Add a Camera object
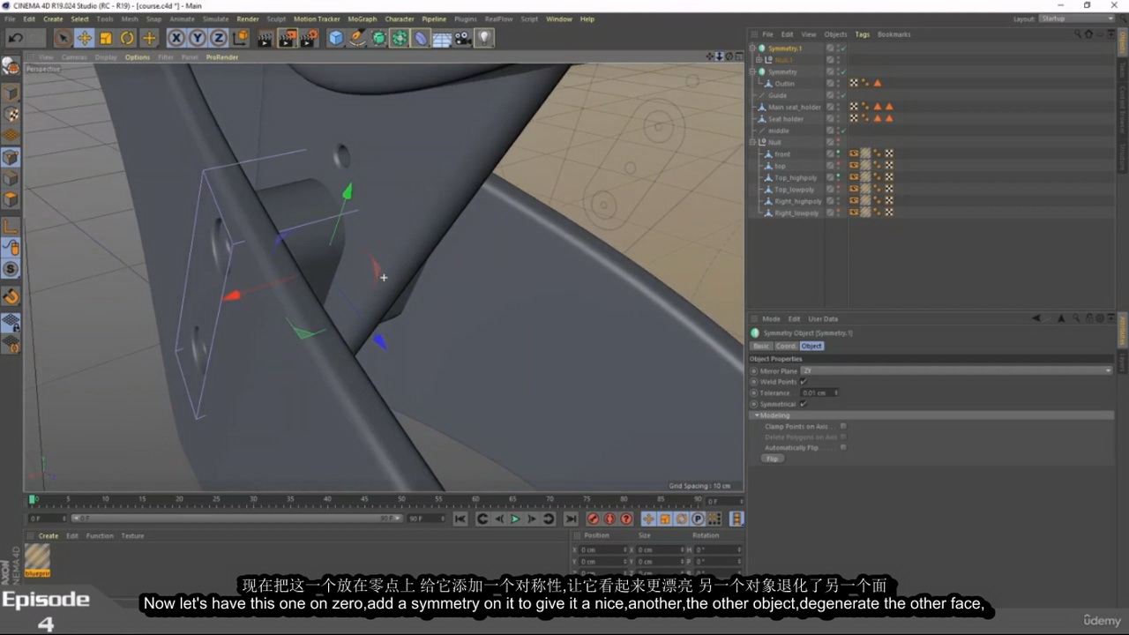1129x635 pixels. pos(463,38)
